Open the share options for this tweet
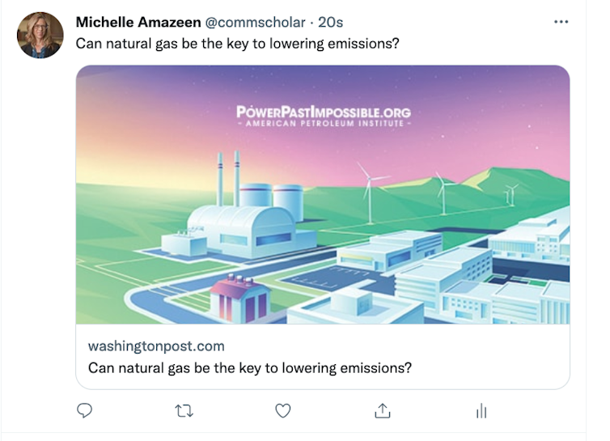The image size is (610, 441). (382, 411)
